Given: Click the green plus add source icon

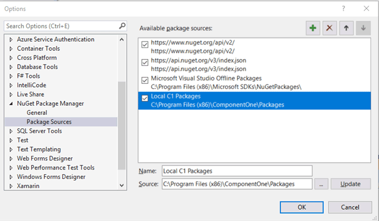Looking at the screenshot, I should (x=312, y=28).
